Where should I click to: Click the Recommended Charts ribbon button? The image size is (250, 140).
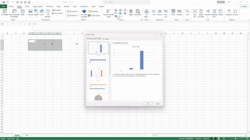pyautogui.click(x=109, y=13)
